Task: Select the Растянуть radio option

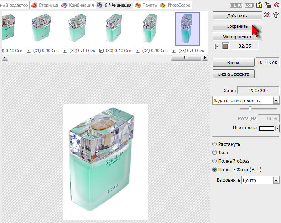Action: tap(215, 144)
